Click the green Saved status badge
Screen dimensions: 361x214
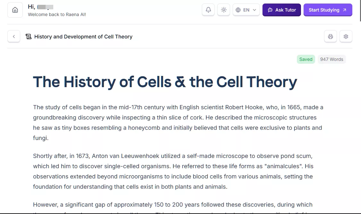click(306, 59)
